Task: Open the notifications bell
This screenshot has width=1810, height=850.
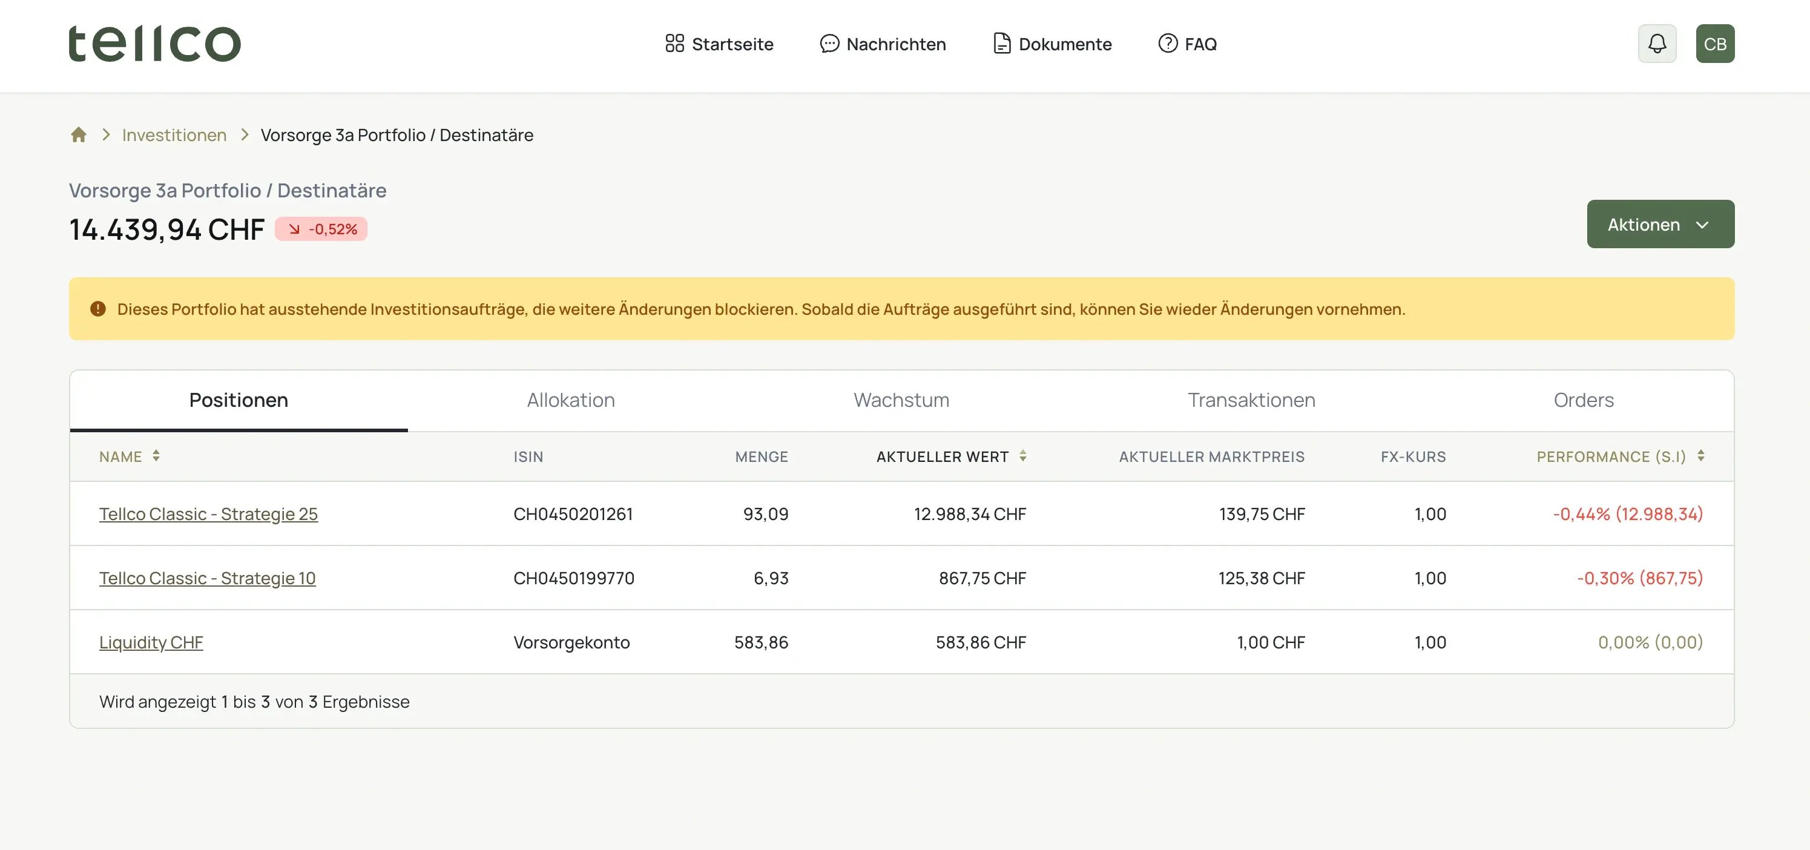Action: (x=1657, y=44)
